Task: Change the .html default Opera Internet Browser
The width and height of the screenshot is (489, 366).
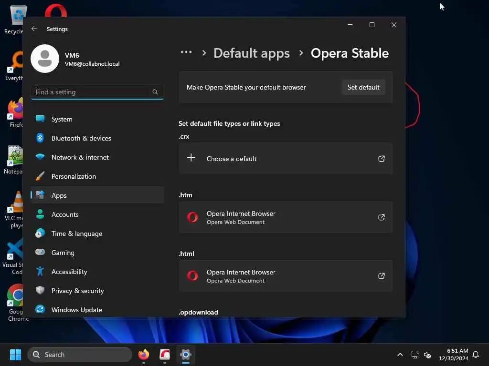Action: tap(286, 276)
